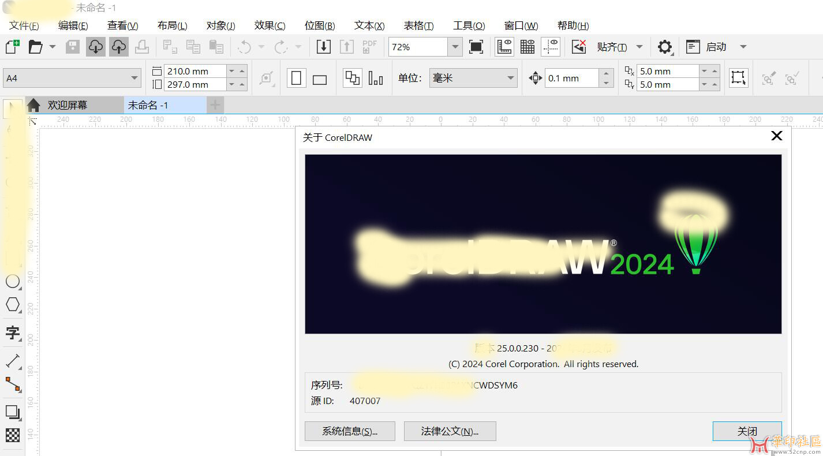The image size is (823, 456).
Task: Select the Text tool 字
Action: point(13,332)
